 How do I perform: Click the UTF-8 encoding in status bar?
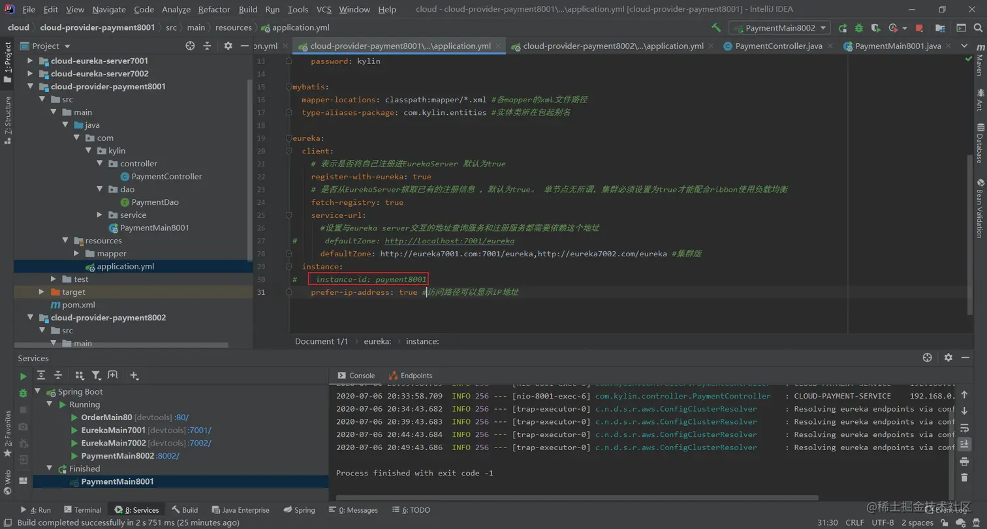(x=883, y=522)
